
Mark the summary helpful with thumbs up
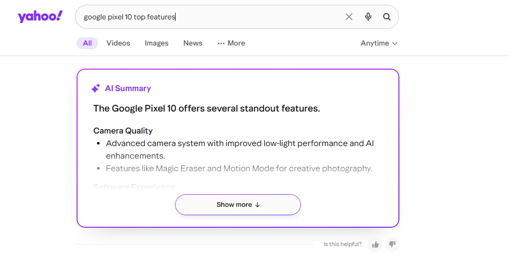(x=375, y=245)
